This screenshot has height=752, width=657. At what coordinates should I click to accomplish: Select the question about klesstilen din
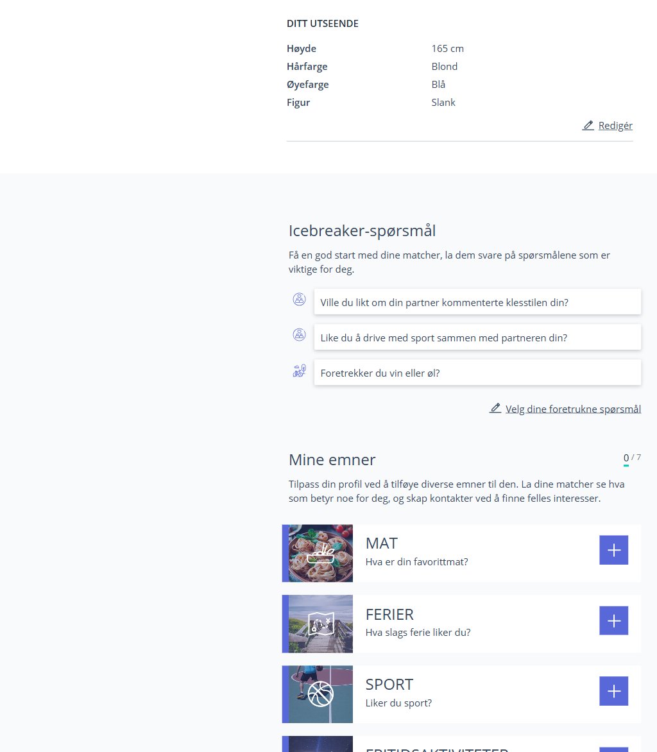click(x=477, y=302)
